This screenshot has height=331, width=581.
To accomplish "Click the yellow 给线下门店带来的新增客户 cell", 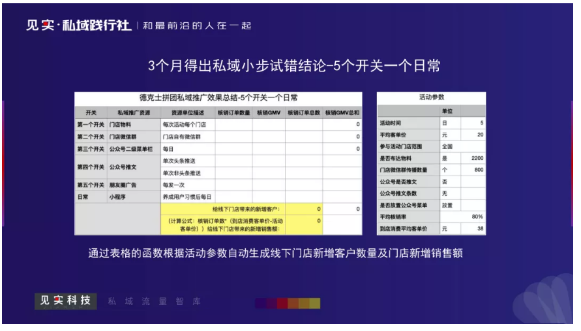I will pos(223,209).
